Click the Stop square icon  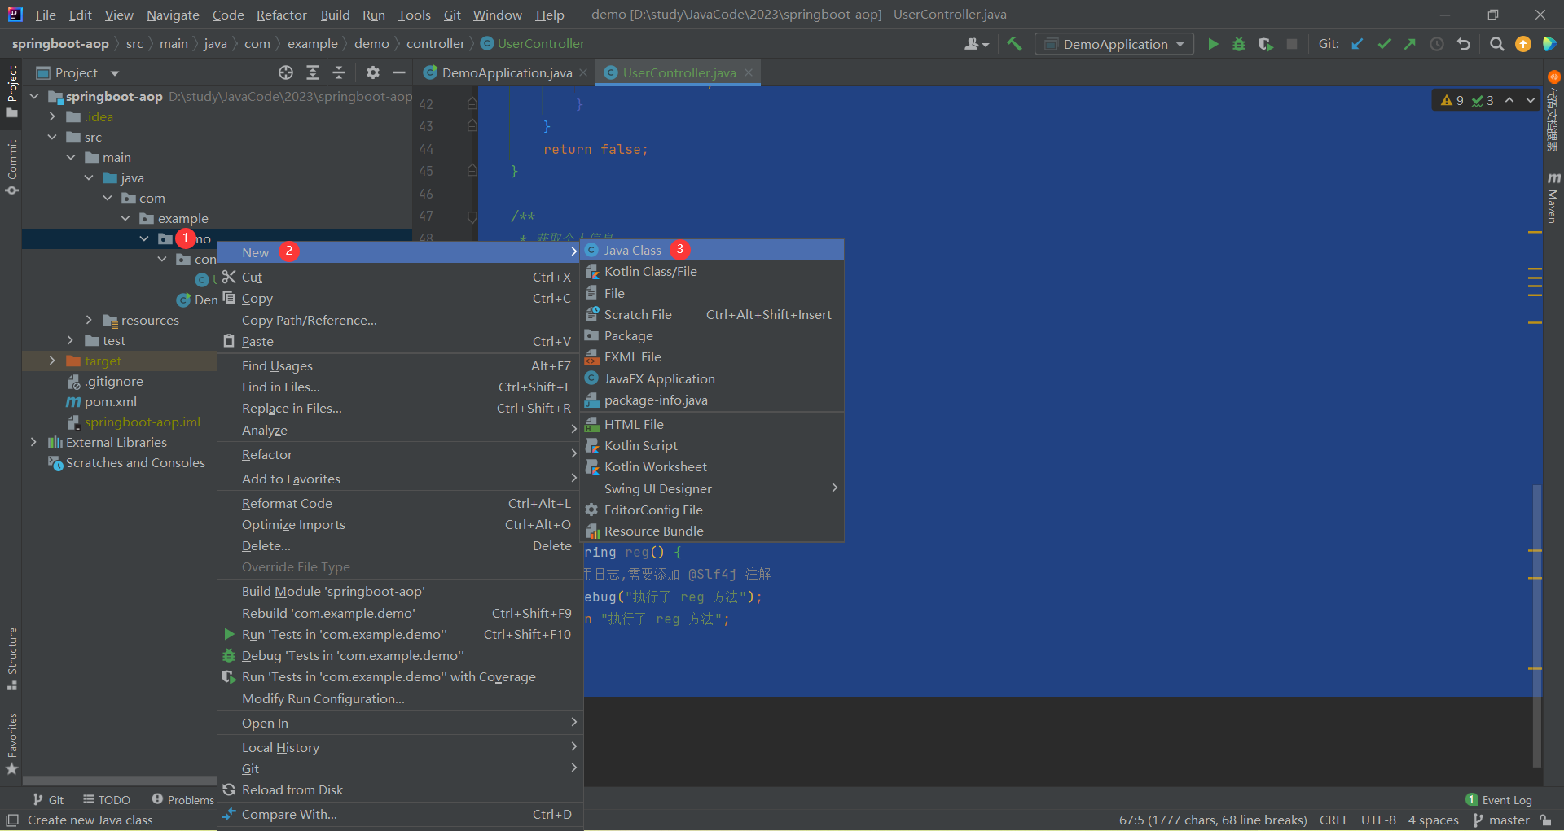pyautogui.click(x=1292, y=44)
